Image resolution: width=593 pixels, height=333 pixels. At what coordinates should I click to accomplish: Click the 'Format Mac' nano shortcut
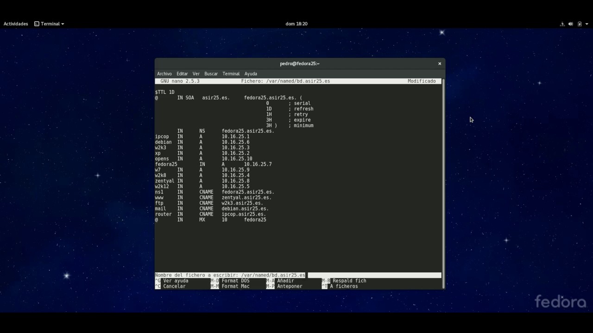coord(235,286)
